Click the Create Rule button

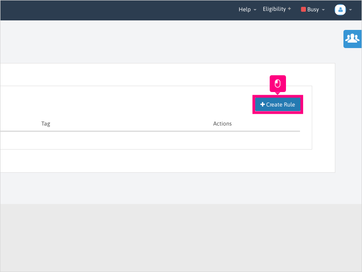click(x=277, y=105)
